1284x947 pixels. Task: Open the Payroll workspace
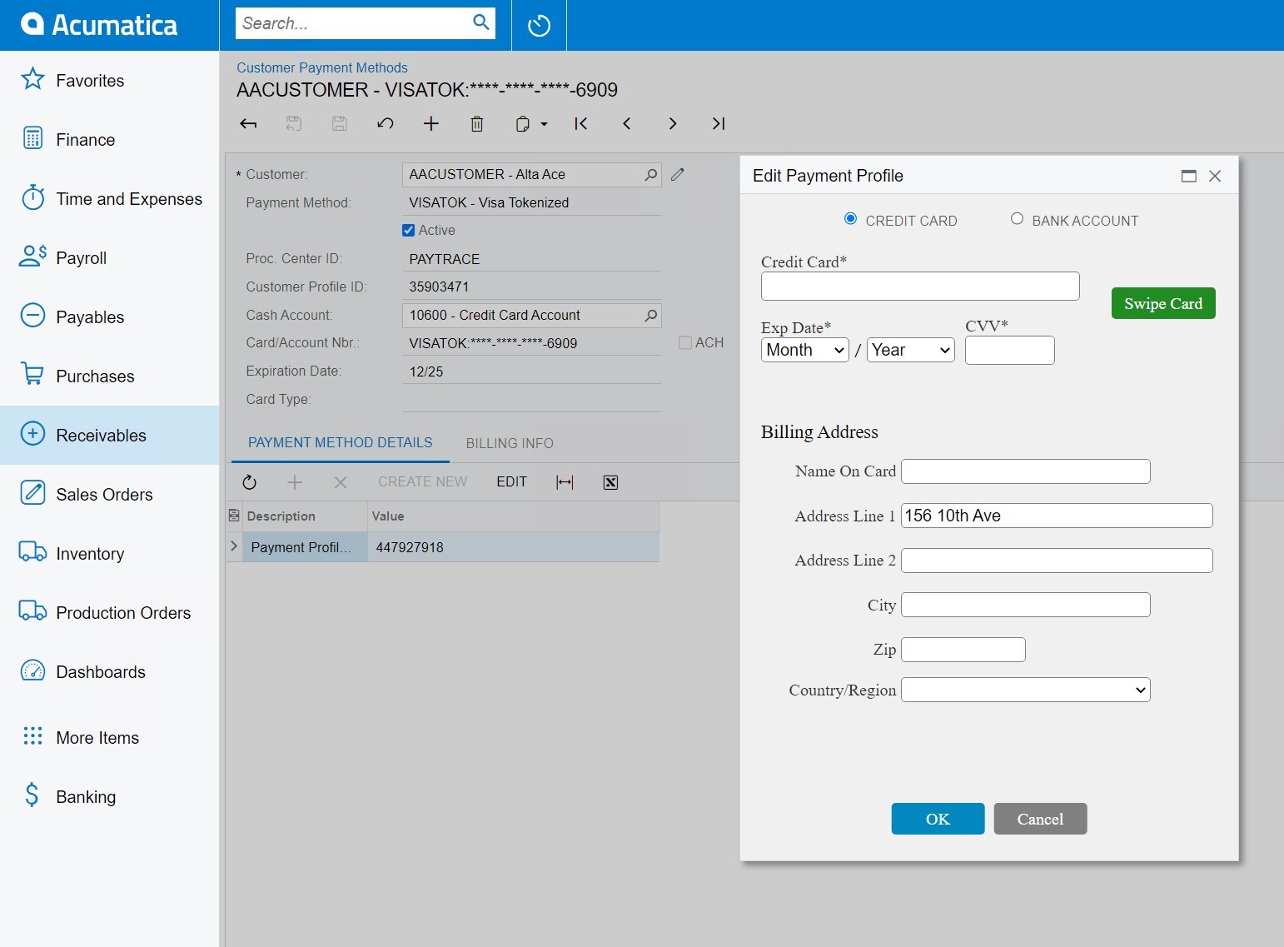coord(109,257)
